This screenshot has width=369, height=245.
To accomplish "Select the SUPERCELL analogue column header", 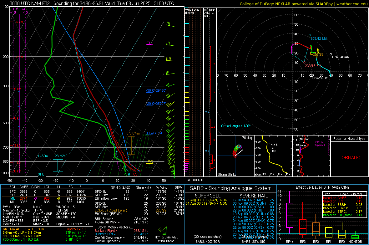I will coord(208,196).
